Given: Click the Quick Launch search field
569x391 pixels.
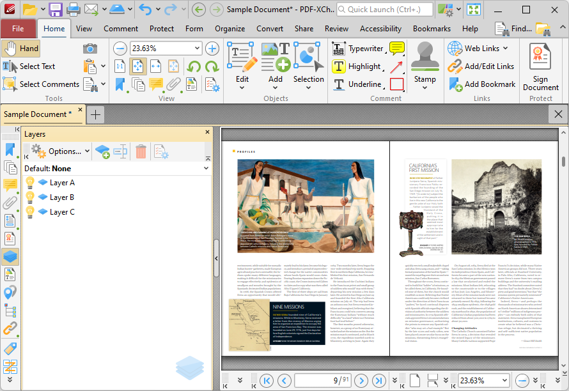Looking at the screenshot, I should pyautogui.click(x=385, y=10).
